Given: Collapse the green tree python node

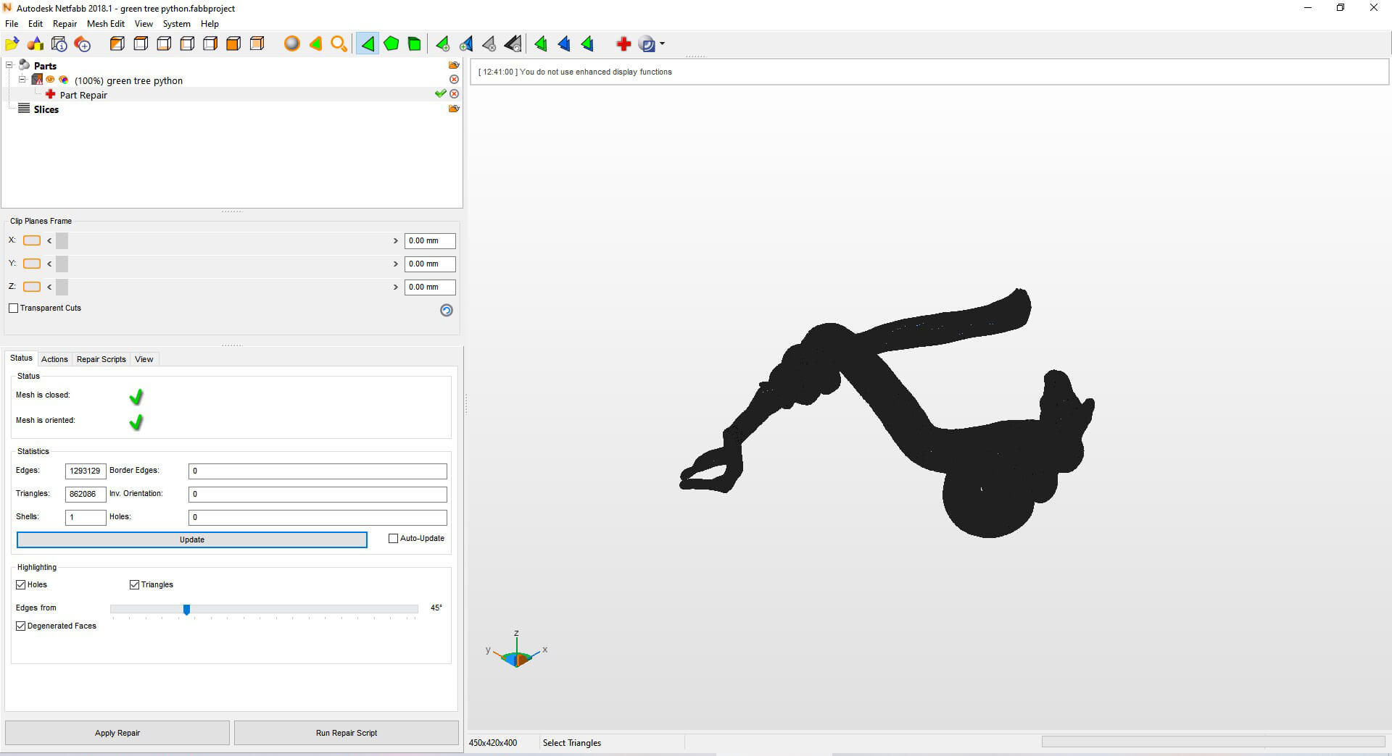Looking at the screenshot, I should 22,80.
